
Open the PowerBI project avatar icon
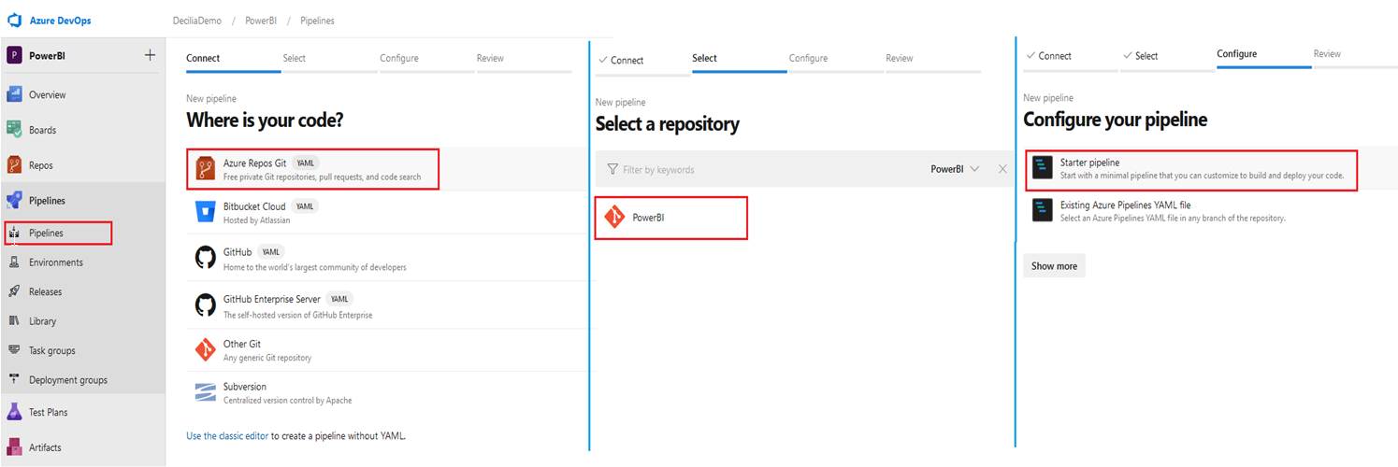tap(14, 55)
